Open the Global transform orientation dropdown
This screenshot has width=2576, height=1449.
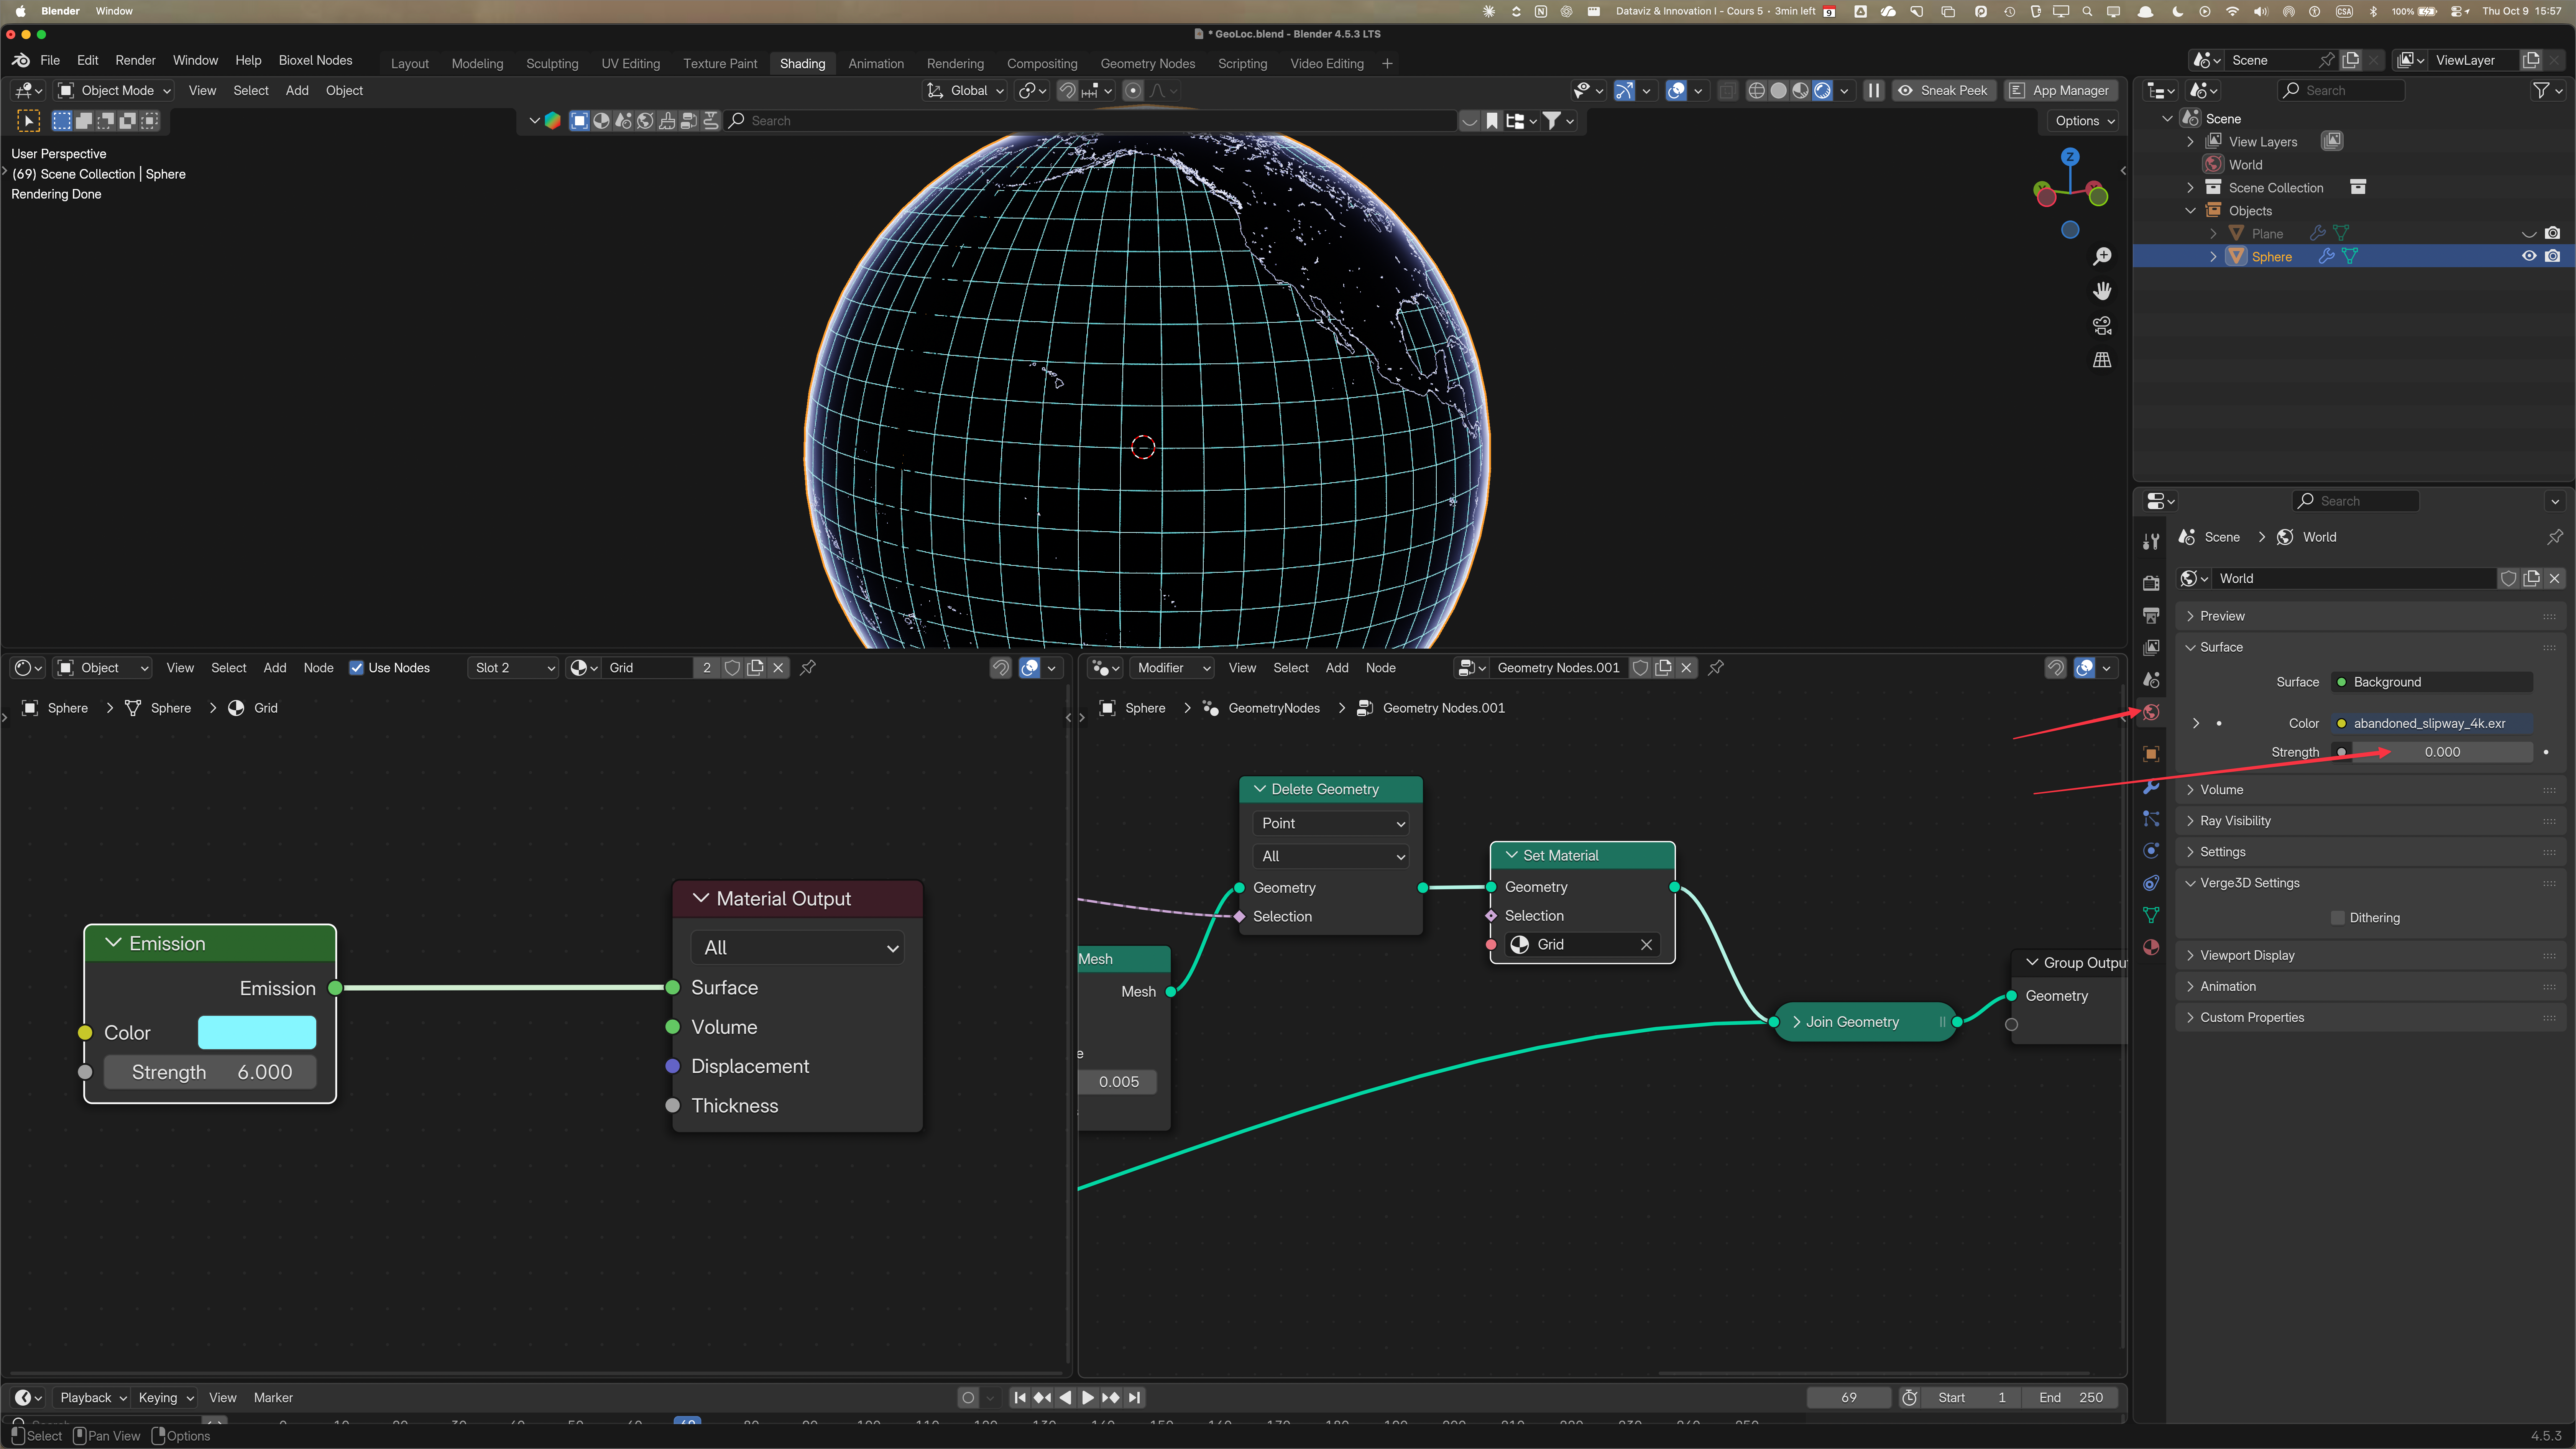pyautogui.click(x=964, y=90)
